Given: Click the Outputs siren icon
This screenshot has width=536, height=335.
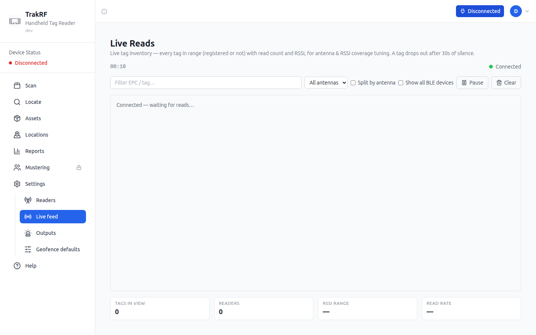Looking at the screenshot, I should pos(28,233).
